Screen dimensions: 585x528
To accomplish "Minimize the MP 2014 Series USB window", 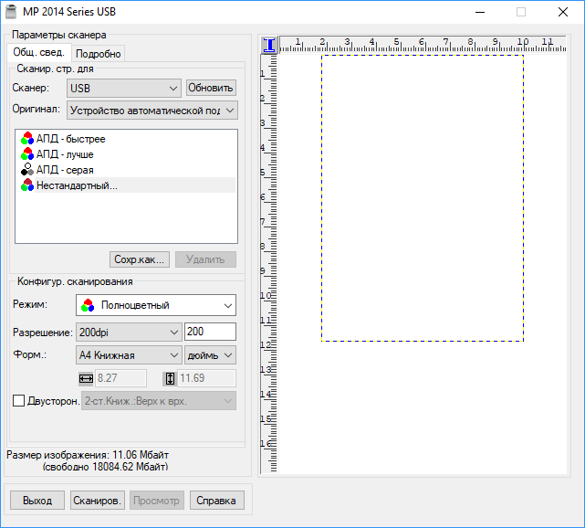I will (480, 12).
